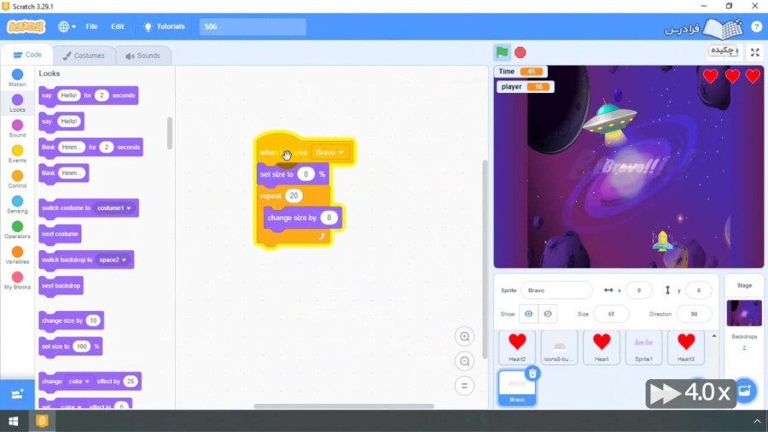Select the Stage backdrop thumbnail
768x432 pixels.
(x=744, y=313)
